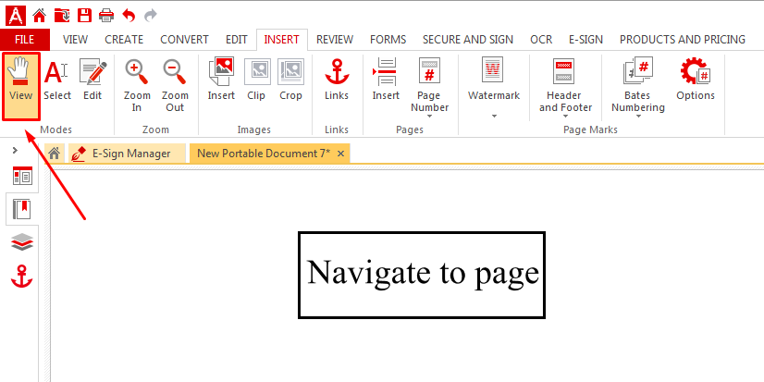This screenshot has width=764, height=382.
Task: Go to home tab icon in document bar
Action: 55,154
